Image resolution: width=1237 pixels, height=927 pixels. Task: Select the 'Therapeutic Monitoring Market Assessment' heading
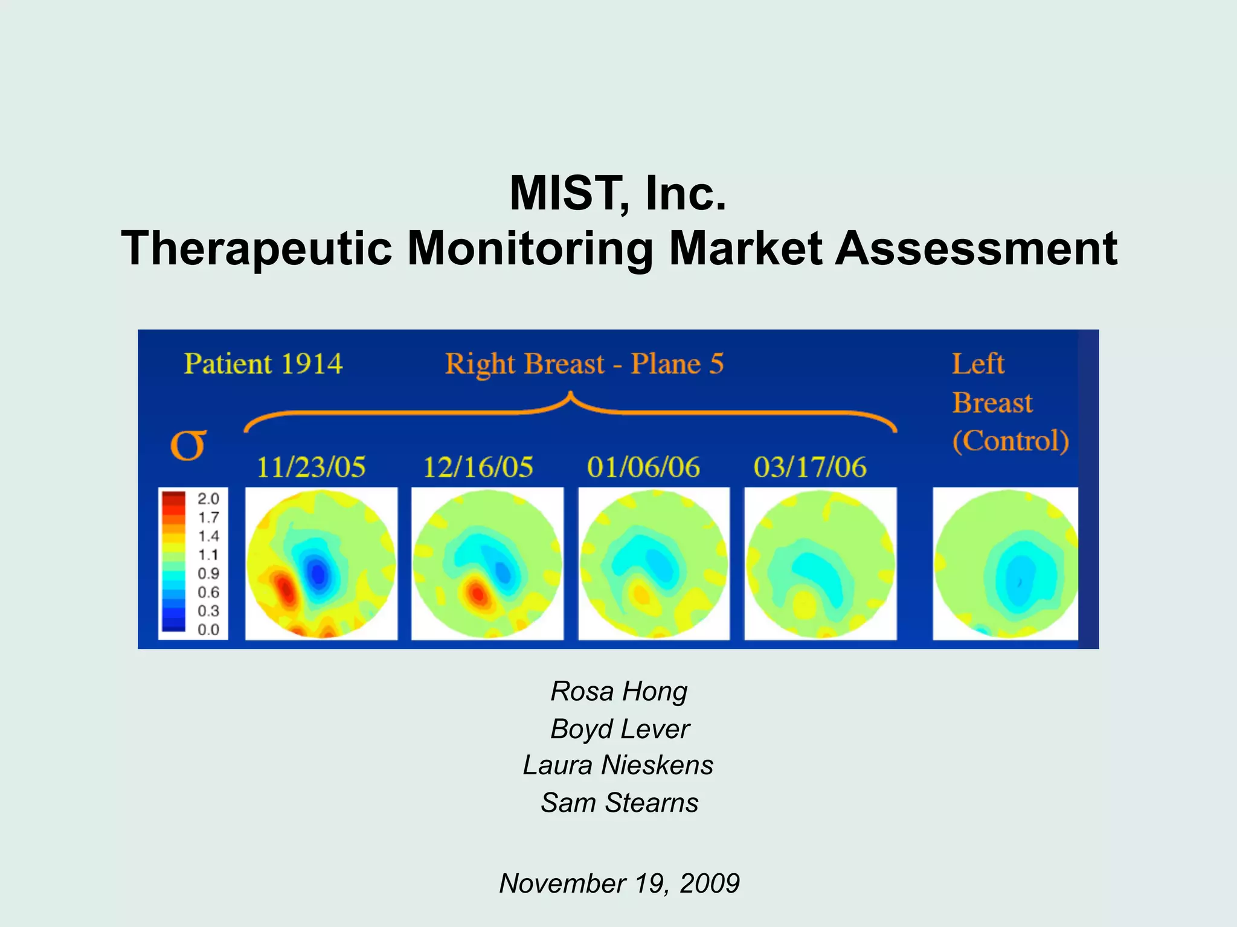coord(619,248)
